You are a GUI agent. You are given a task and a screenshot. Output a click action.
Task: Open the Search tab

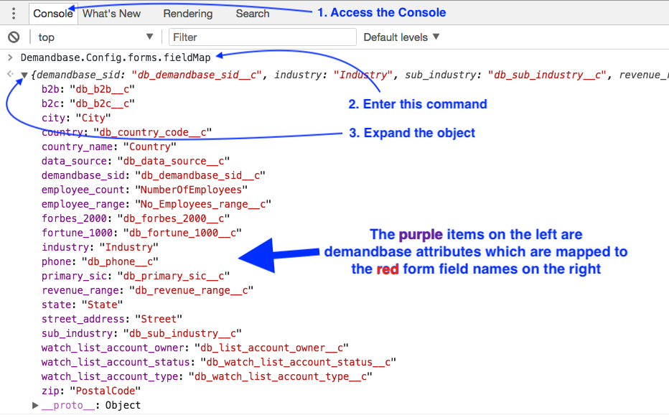coord(253,14)
